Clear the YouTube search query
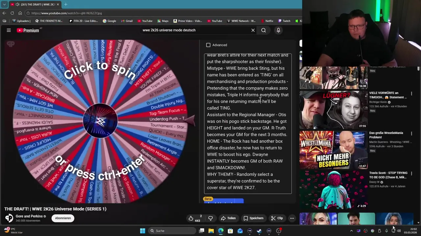The height and width of the screenshot is (236, 421). (x=253, y=30)
